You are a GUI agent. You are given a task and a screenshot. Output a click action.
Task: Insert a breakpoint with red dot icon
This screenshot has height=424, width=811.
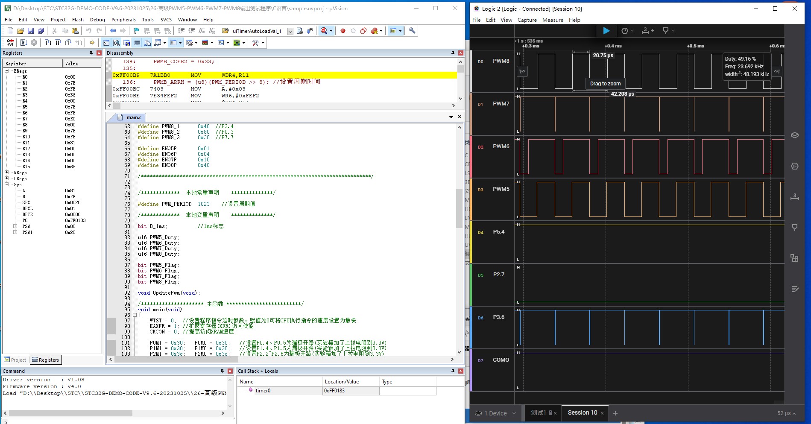tap(343, 31)
